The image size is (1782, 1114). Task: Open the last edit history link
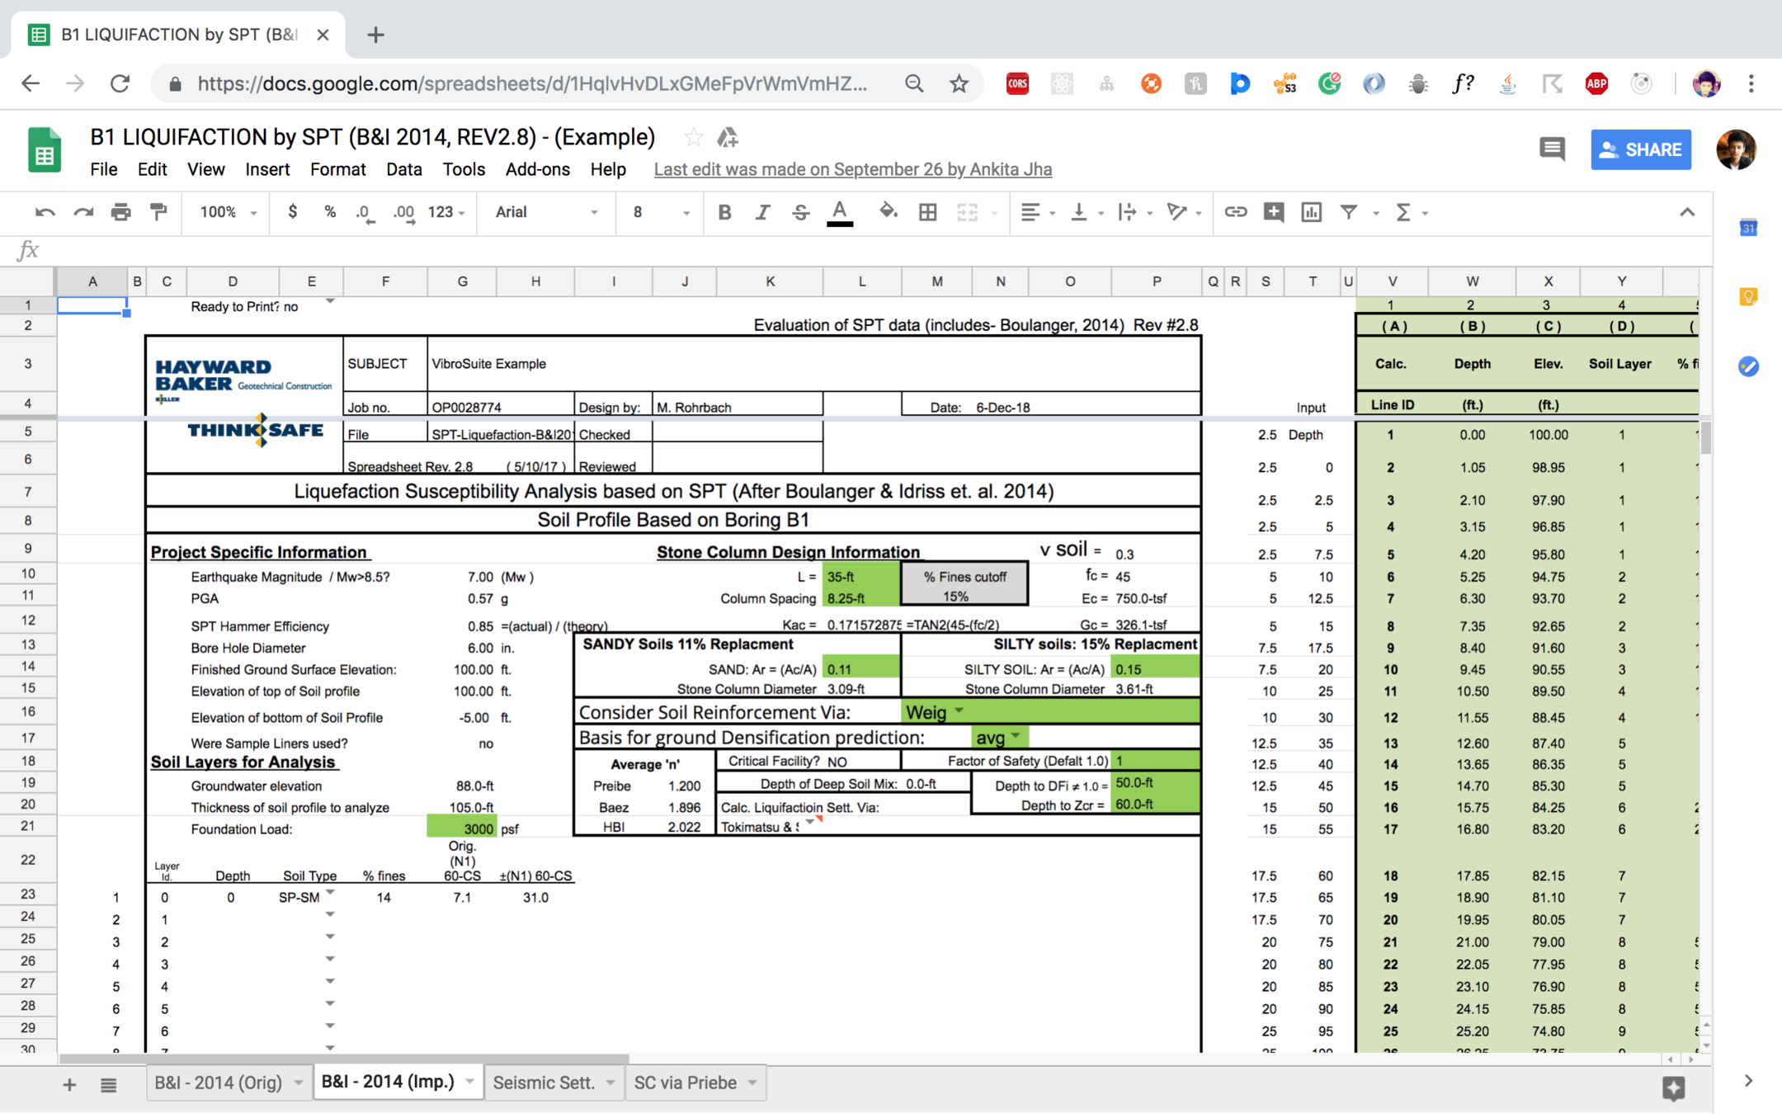point(852,169)
